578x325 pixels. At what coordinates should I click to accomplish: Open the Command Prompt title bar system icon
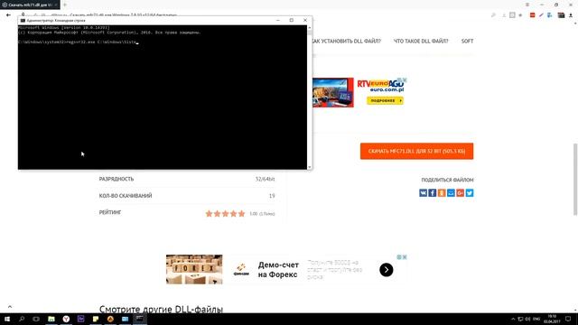[x=23, y=21]
